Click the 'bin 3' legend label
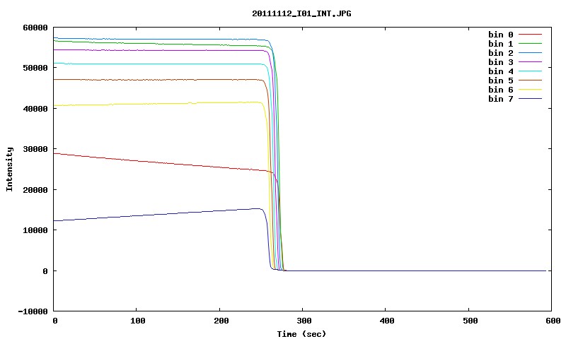The height and width of the screenshot is (339, 566). [x=500, y=62]
